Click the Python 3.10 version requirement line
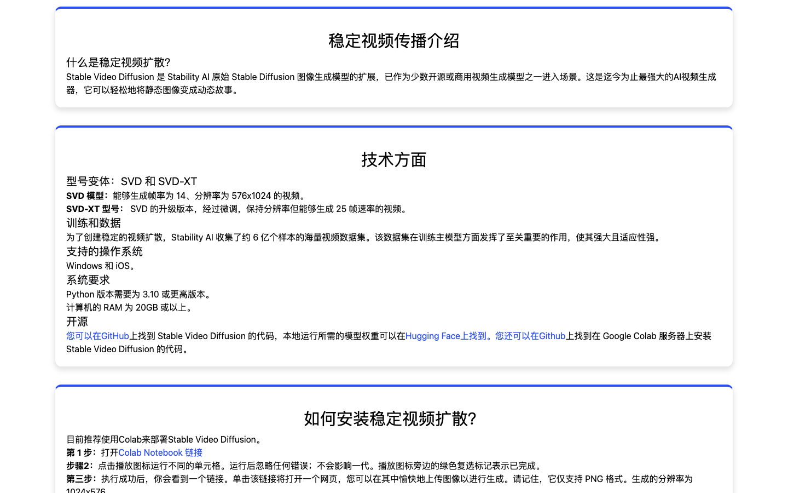The image size is (788, 493). (140, 294)
